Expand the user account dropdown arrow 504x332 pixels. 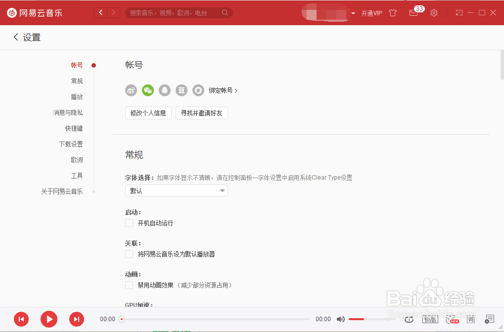point(353,13)
